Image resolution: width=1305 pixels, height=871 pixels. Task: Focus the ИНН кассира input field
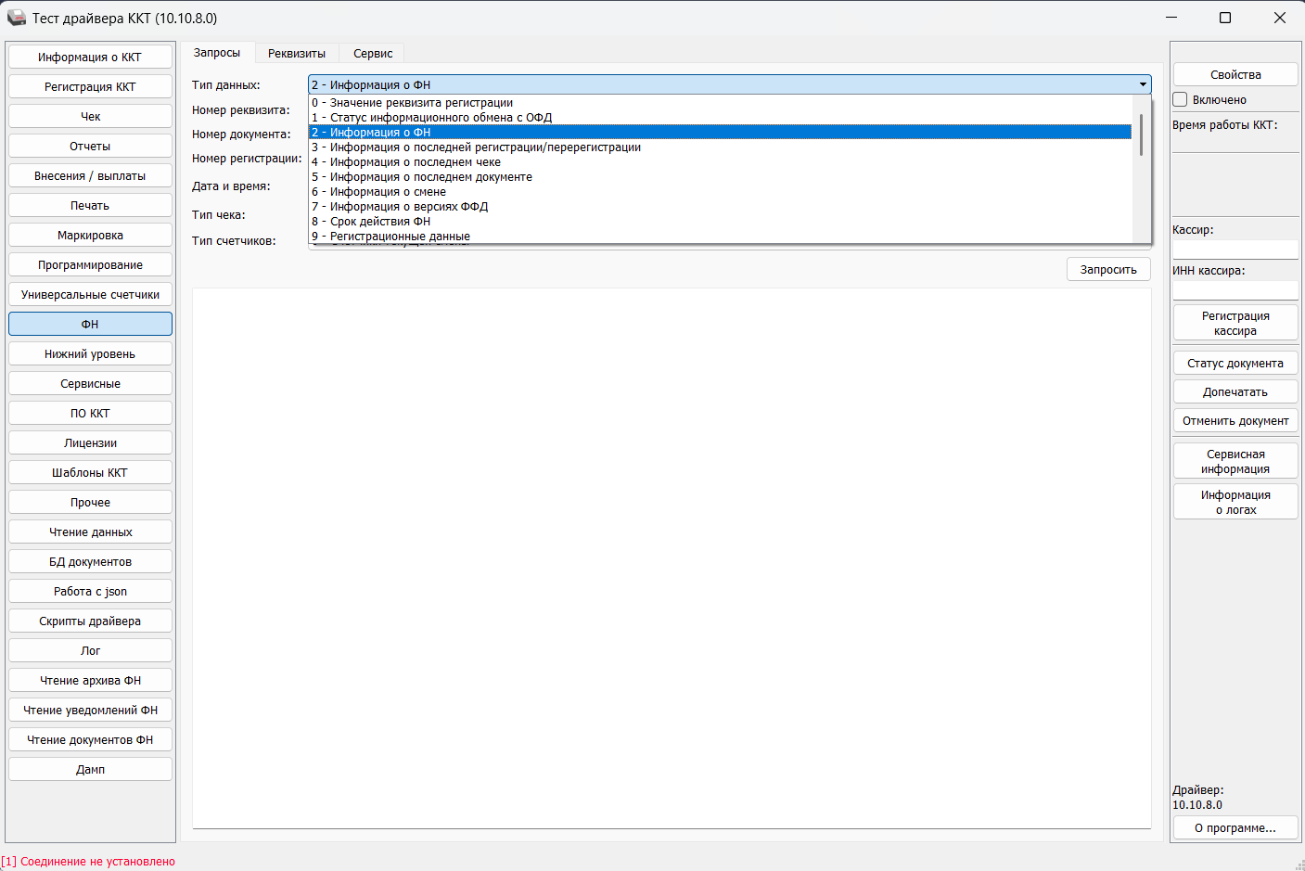click(1235, 290)
